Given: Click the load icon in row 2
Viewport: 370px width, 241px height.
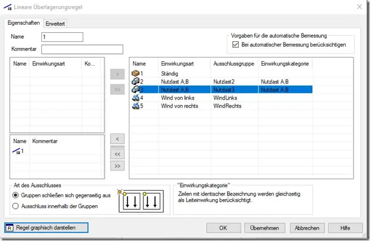Looking at the screenshot, I should click(135, 81).
